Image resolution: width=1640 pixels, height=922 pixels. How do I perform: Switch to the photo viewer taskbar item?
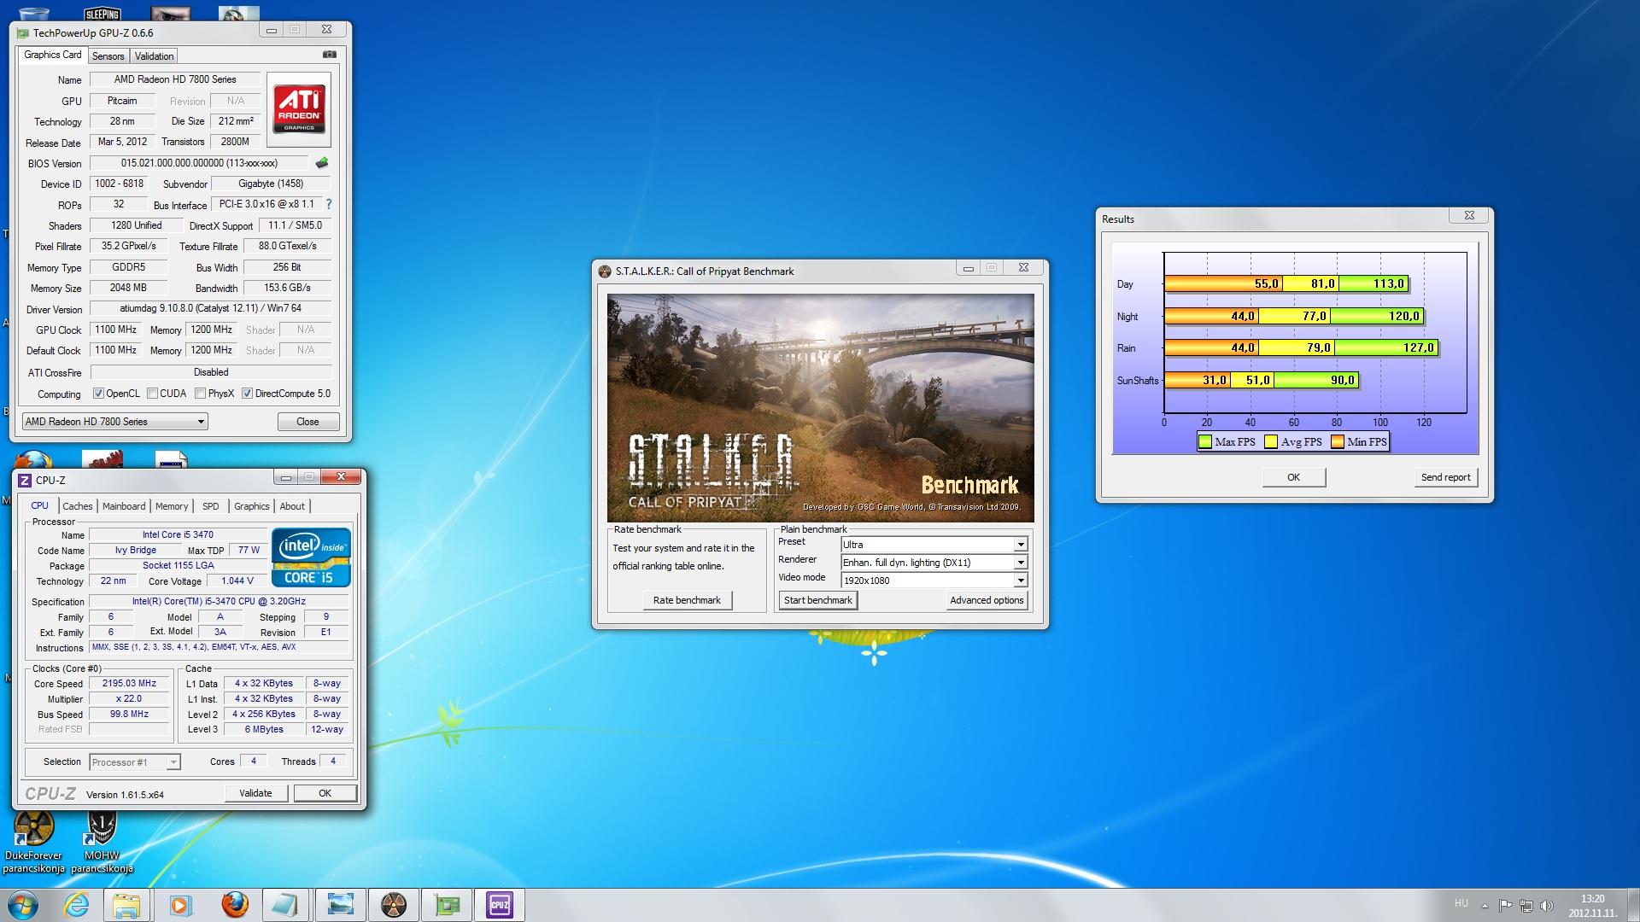[x=339, y=905]
